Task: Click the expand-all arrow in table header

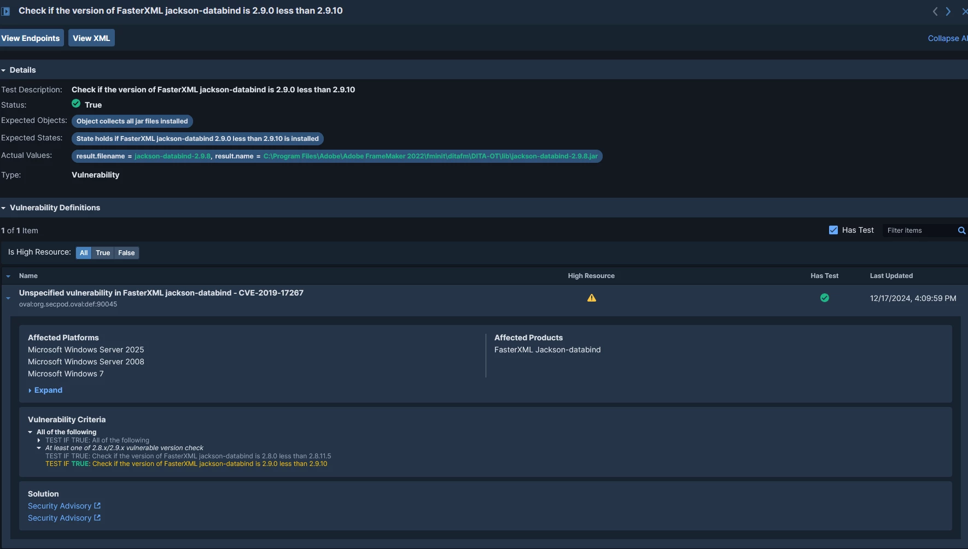Action: [8, 276]
